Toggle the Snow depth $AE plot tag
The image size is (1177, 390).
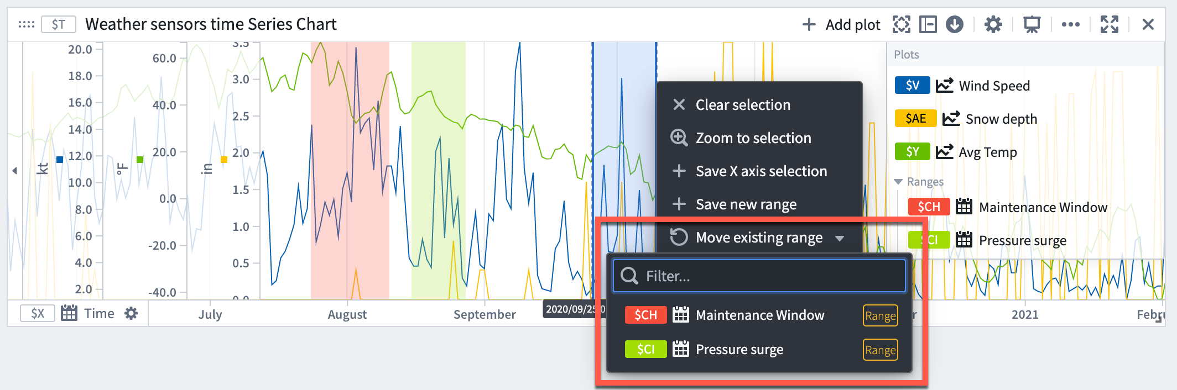coord(915,119)
